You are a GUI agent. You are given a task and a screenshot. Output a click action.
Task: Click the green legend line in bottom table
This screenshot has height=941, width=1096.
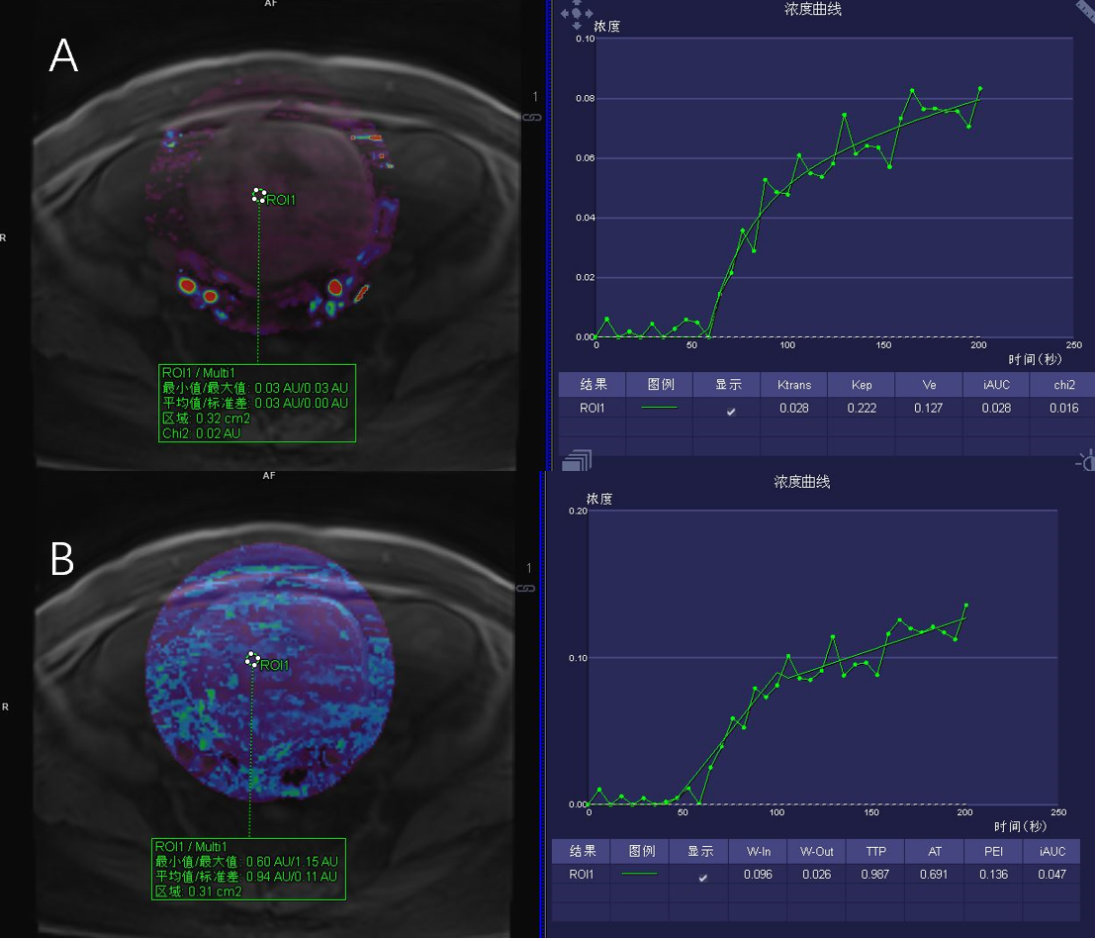tap(640, 874)
